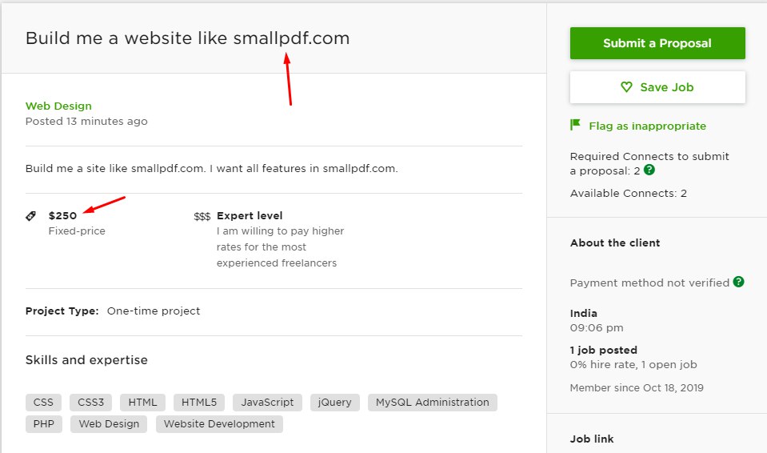This screenshot has height=453, width=767.
Task: Select the Web Design skill tag
Action: pyautogui.click(x=109, y=423)
